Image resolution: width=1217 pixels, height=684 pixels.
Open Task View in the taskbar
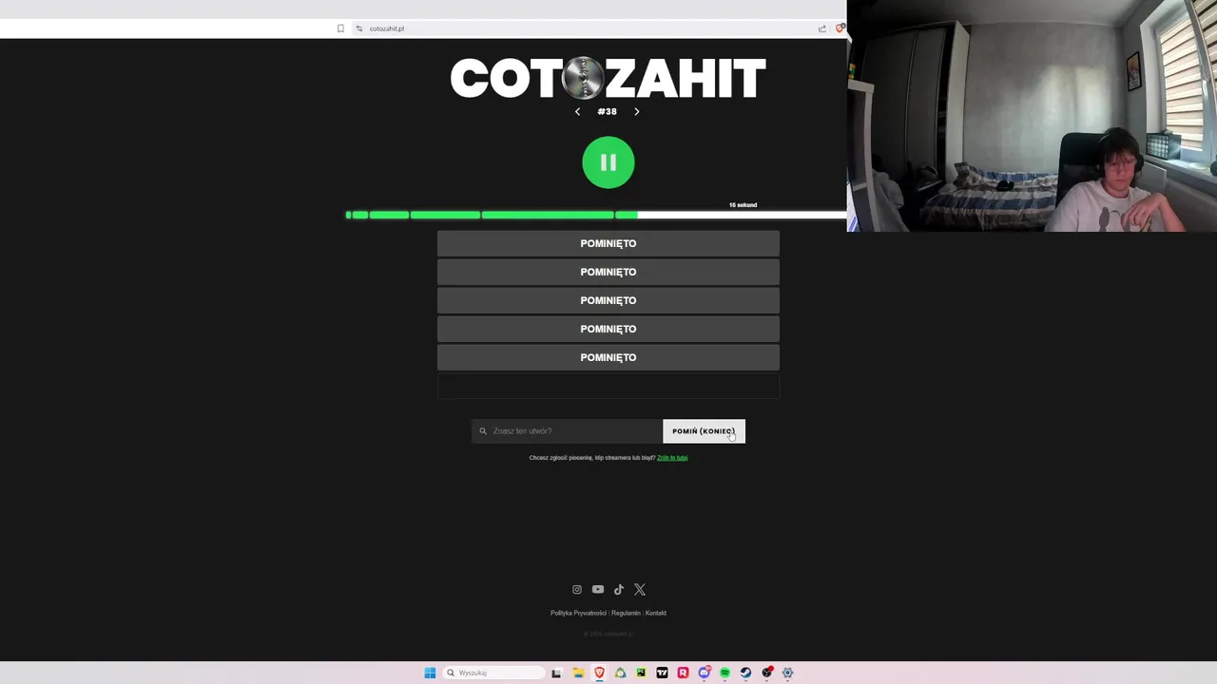coord(556,673)
